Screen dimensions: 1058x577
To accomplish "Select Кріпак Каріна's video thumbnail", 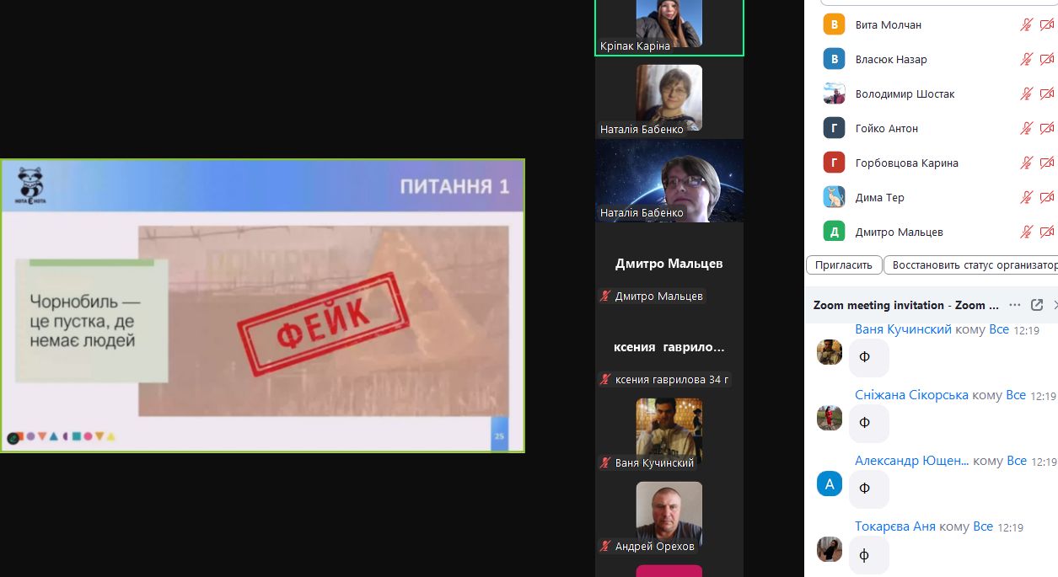I will 669,25.
